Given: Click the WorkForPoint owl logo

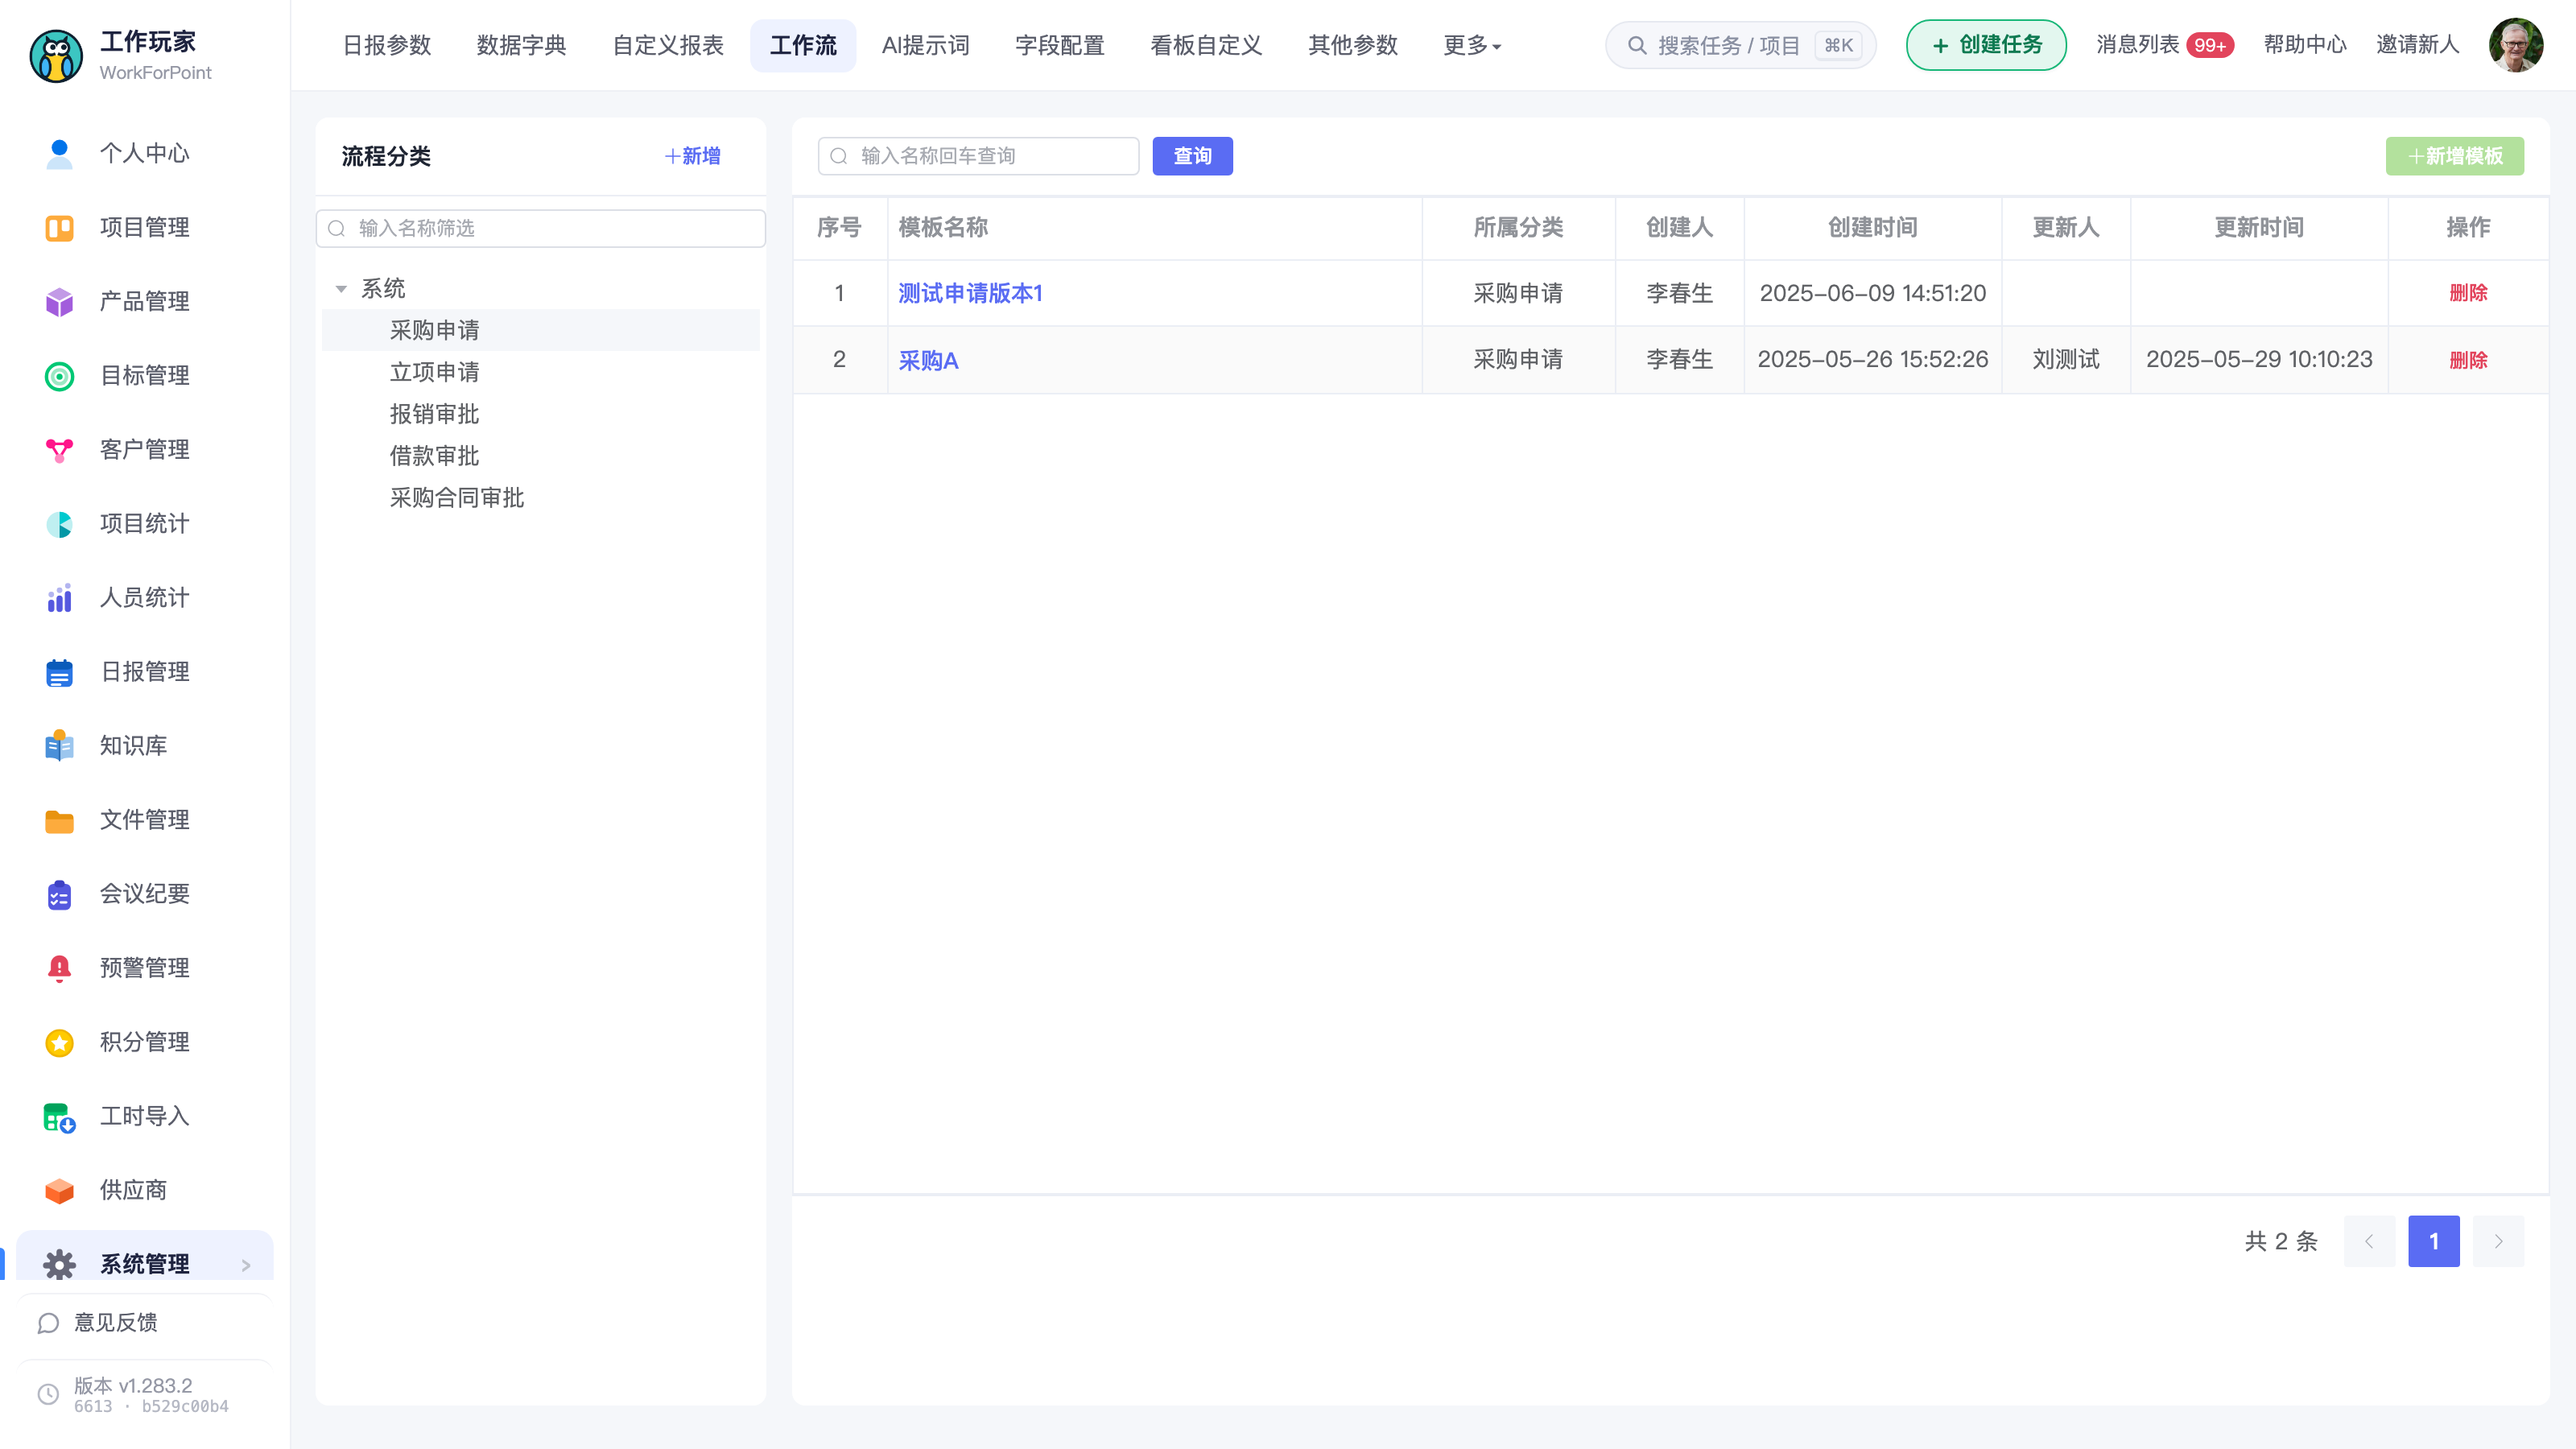Looking at the screenshot, I should (x=56, y=56).
